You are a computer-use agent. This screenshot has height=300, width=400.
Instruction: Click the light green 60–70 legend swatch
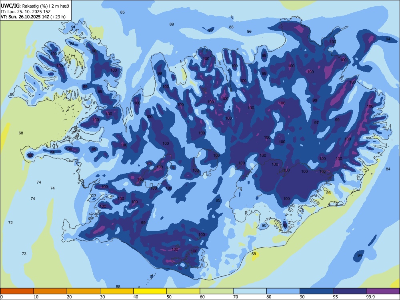(x=216, y=291)
